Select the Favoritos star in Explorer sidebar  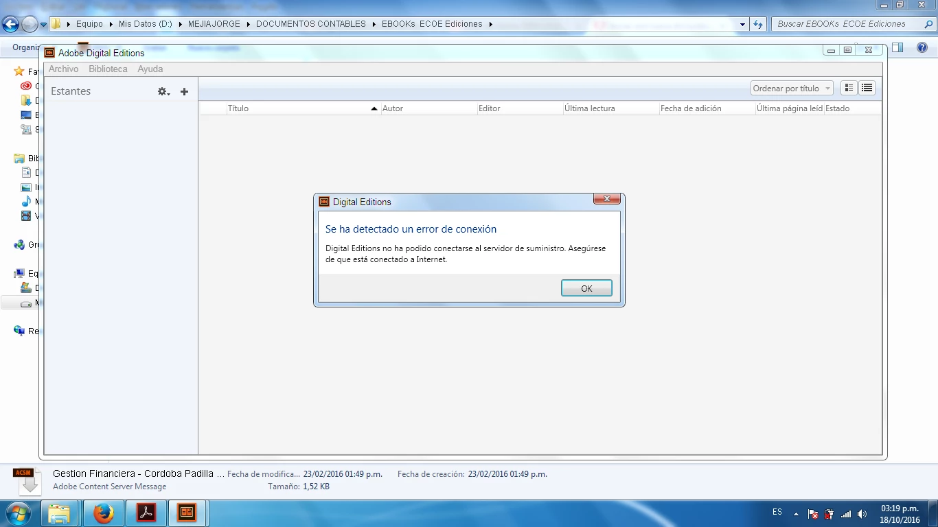click(x=19, y=71)
